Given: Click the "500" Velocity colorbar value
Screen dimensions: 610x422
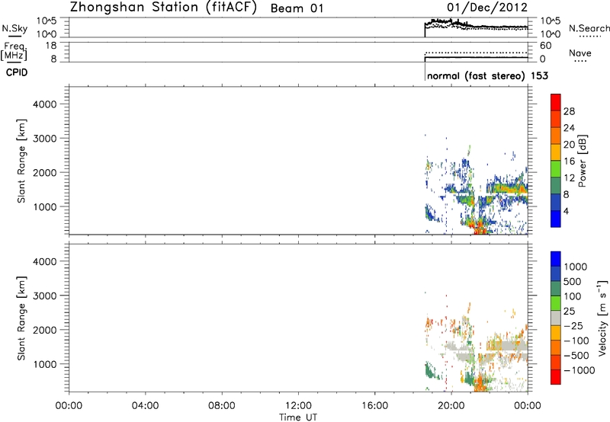Looking at the screenshot, I should coord(573,282).
